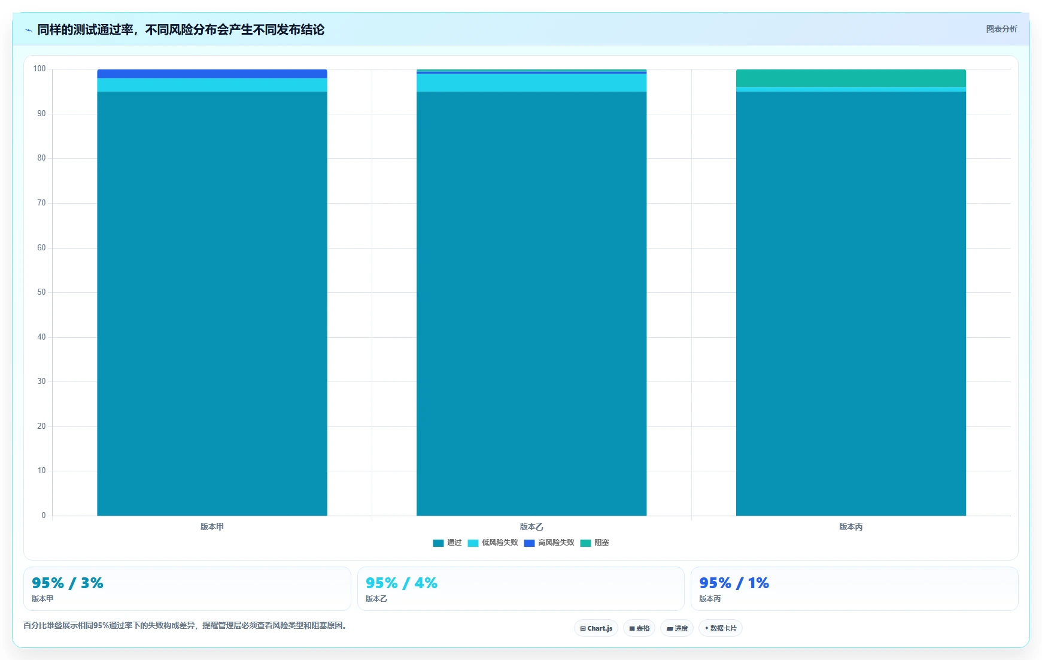Click the y-axis value 50
Viewport: 1042px width, 660px height.
coord(41,292)
